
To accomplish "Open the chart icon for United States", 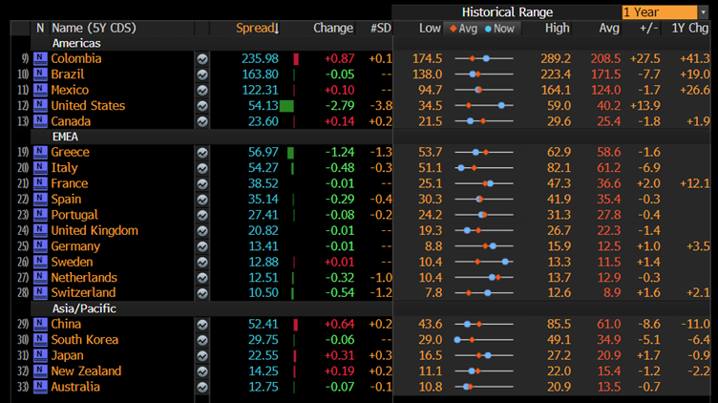I will (202, 106).
